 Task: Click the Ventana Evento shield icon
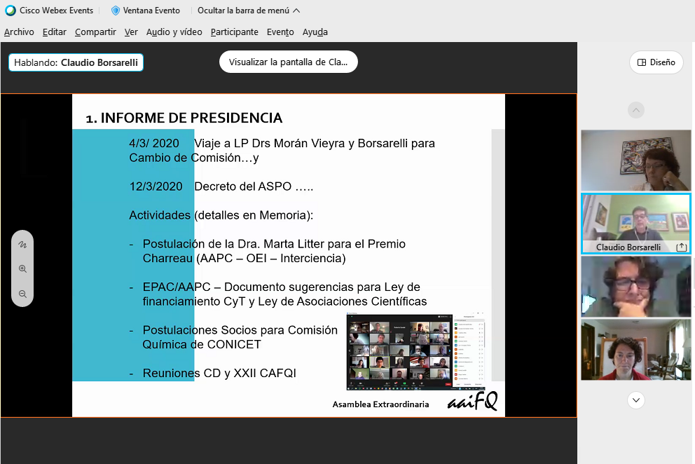(116, 11)
